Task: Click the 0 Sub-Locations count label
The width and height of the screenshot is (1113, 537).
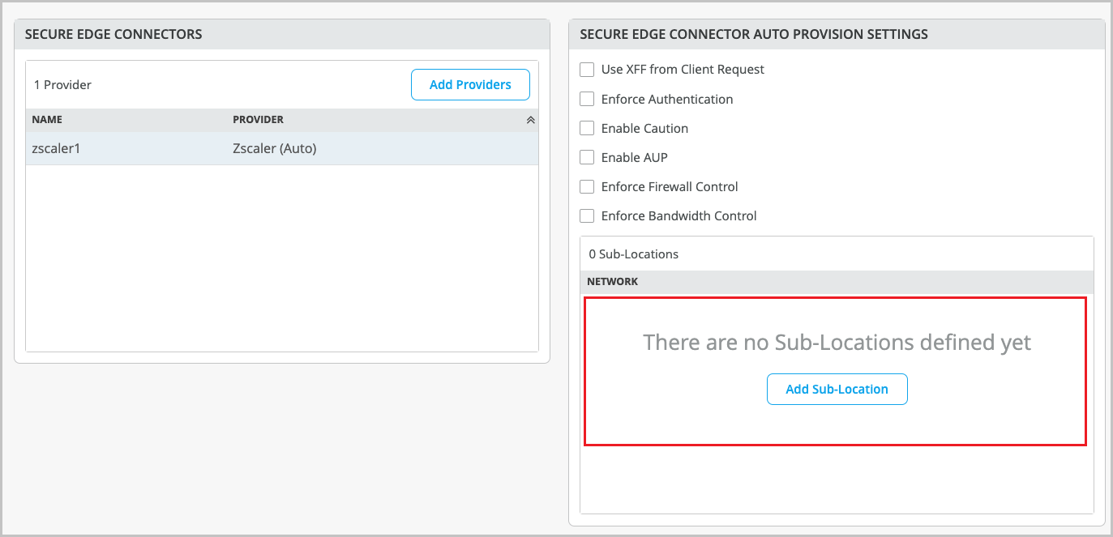Action: tap(633, 254)
